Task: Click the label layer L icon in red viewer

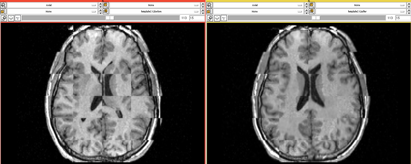Action: (x=3, y=12)
